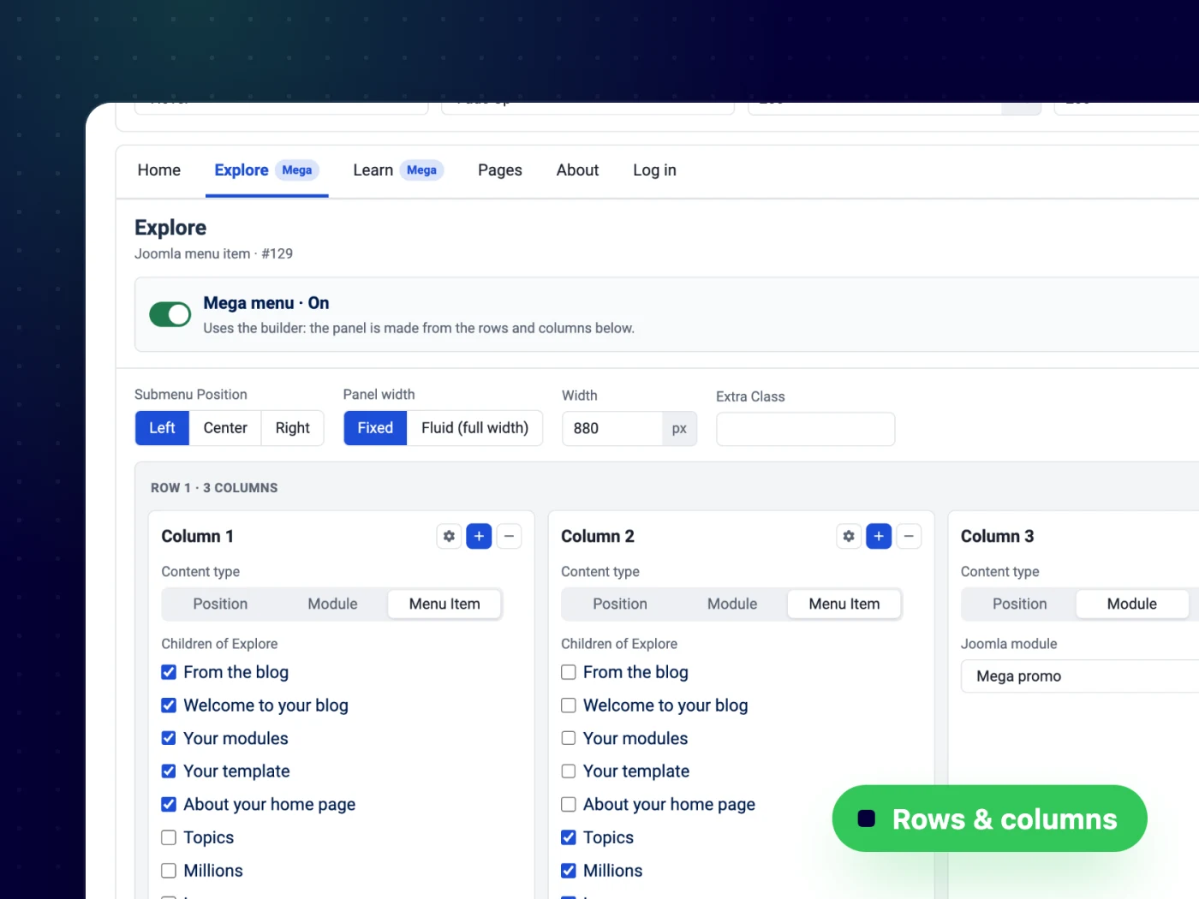
Task: Select the Home menu tab
Action: pos(159,170)
